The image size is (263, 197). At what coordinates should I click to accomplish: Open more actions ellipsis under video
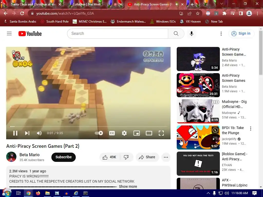[x=166, y=157]
